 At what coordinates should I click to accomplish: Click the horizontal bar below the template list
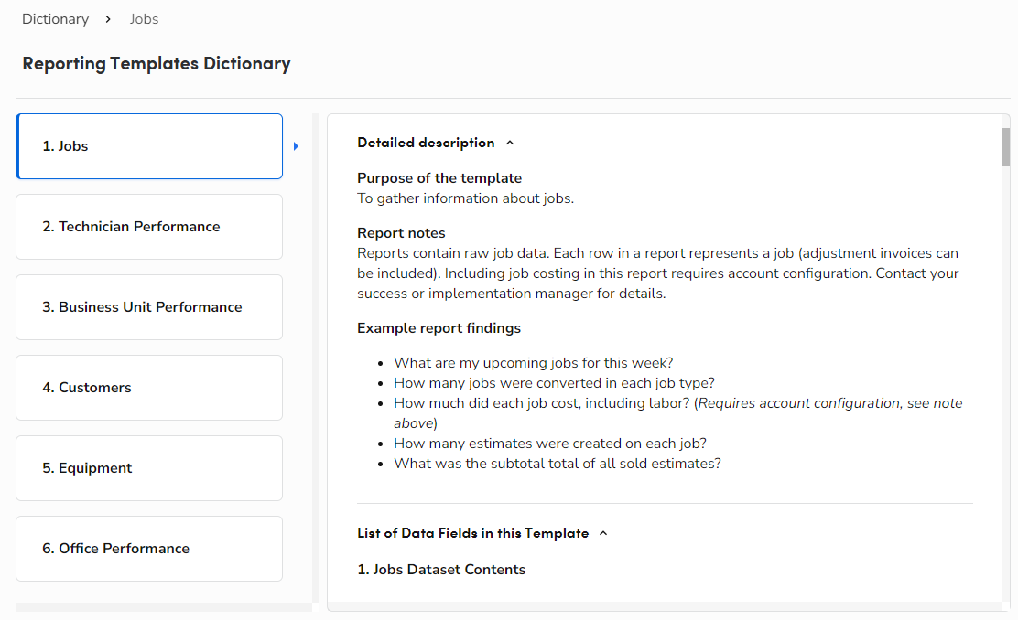(x=164, y=607)
